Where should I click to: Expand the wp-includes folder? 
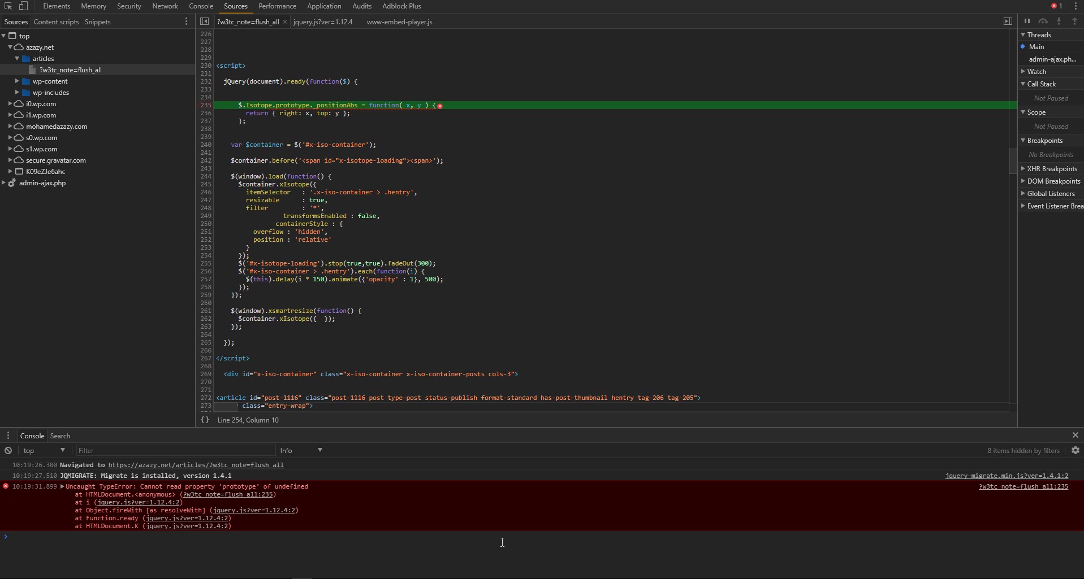click(17, 92)
